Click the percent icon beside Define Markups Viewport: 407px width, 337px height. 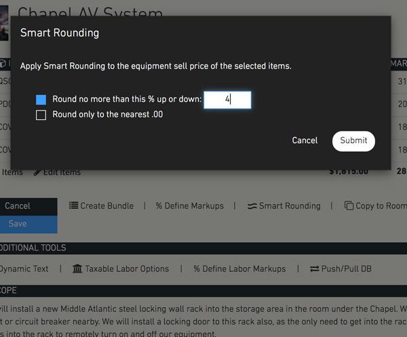[x=159, y=206]
